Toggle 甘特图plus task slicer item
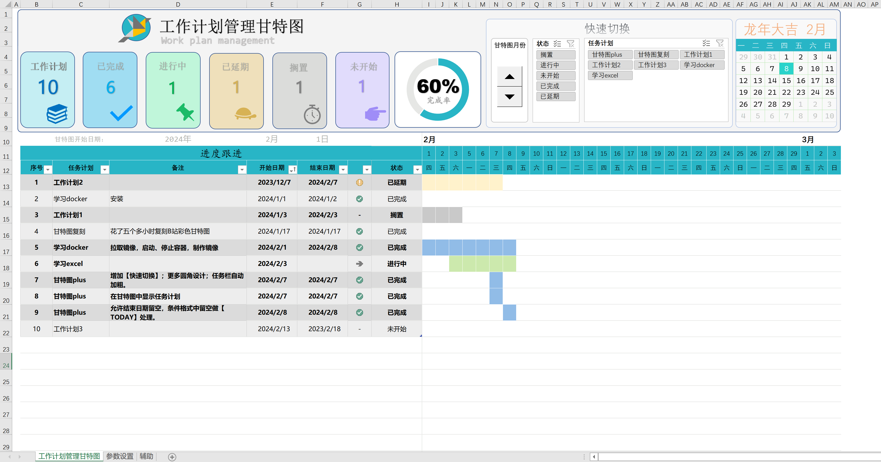This screenshot has width=881, height=462. (x=610, y=55)
